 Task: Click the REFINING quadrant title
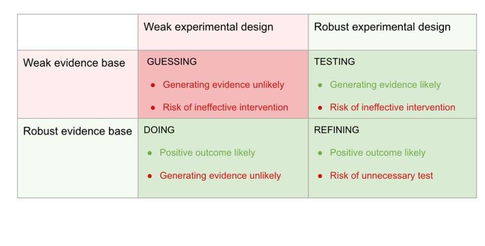tap(337, 130)
